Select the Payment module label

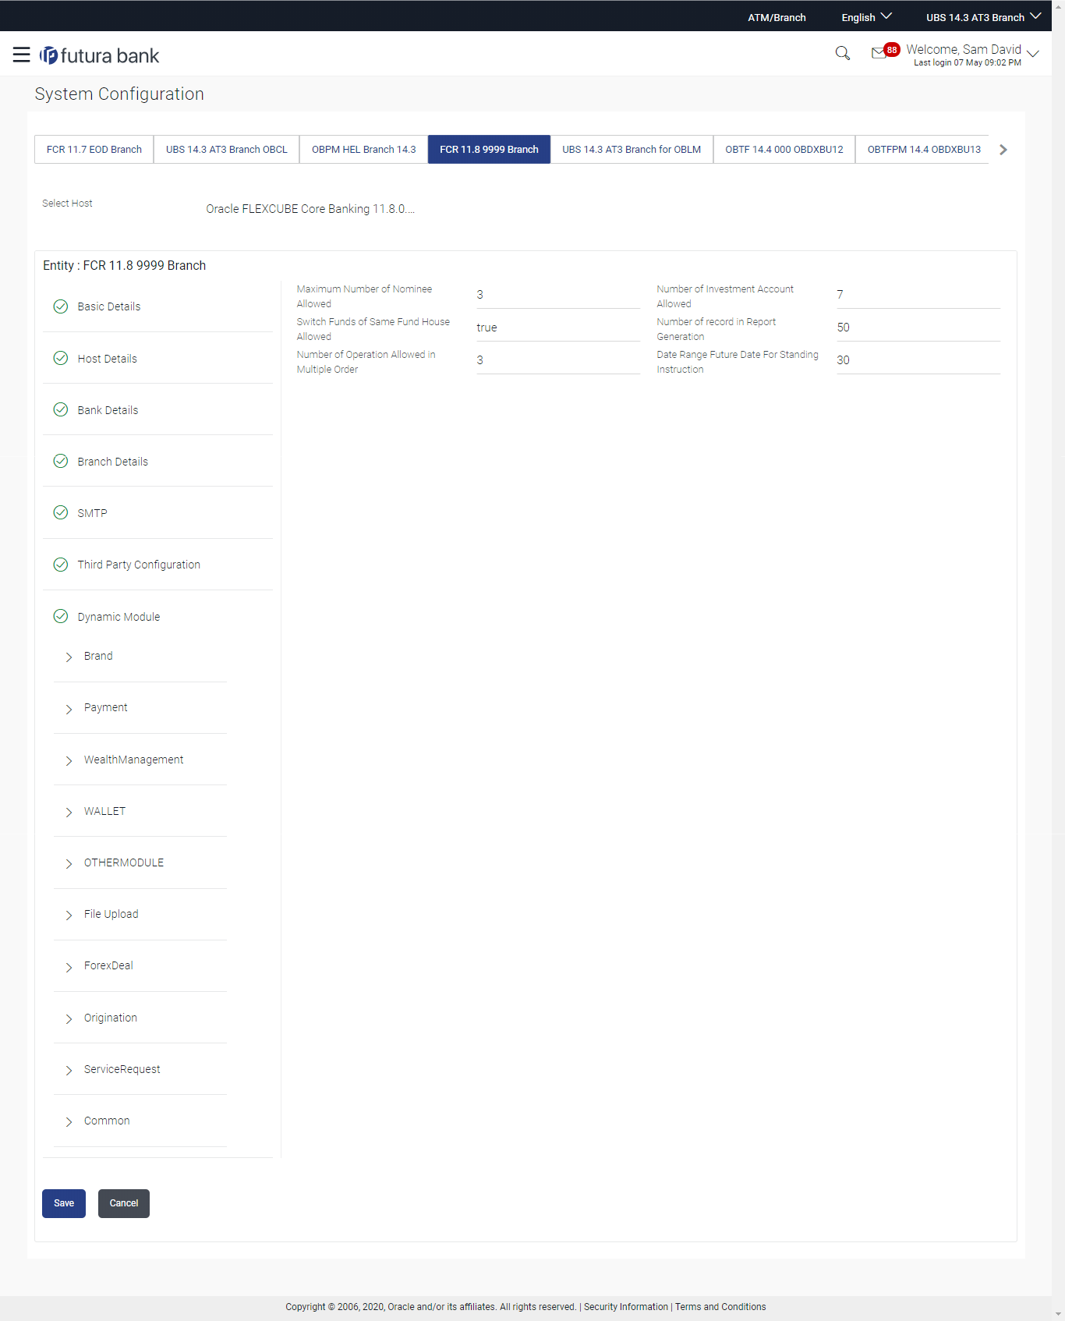coord(105,707)
